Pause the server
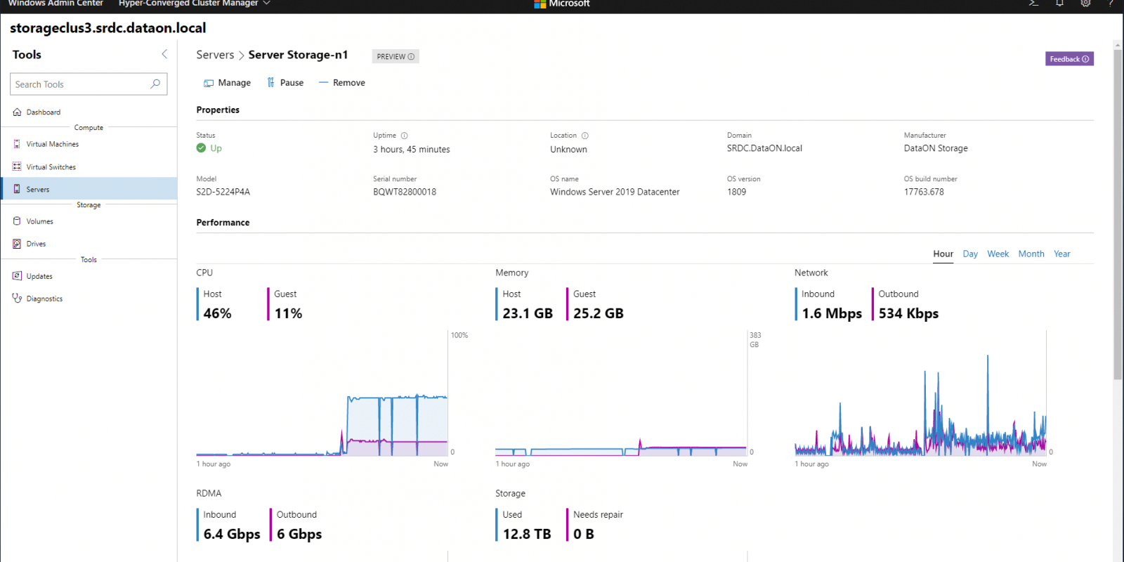This screenshot has height=562, width=1124. (285, 83)
